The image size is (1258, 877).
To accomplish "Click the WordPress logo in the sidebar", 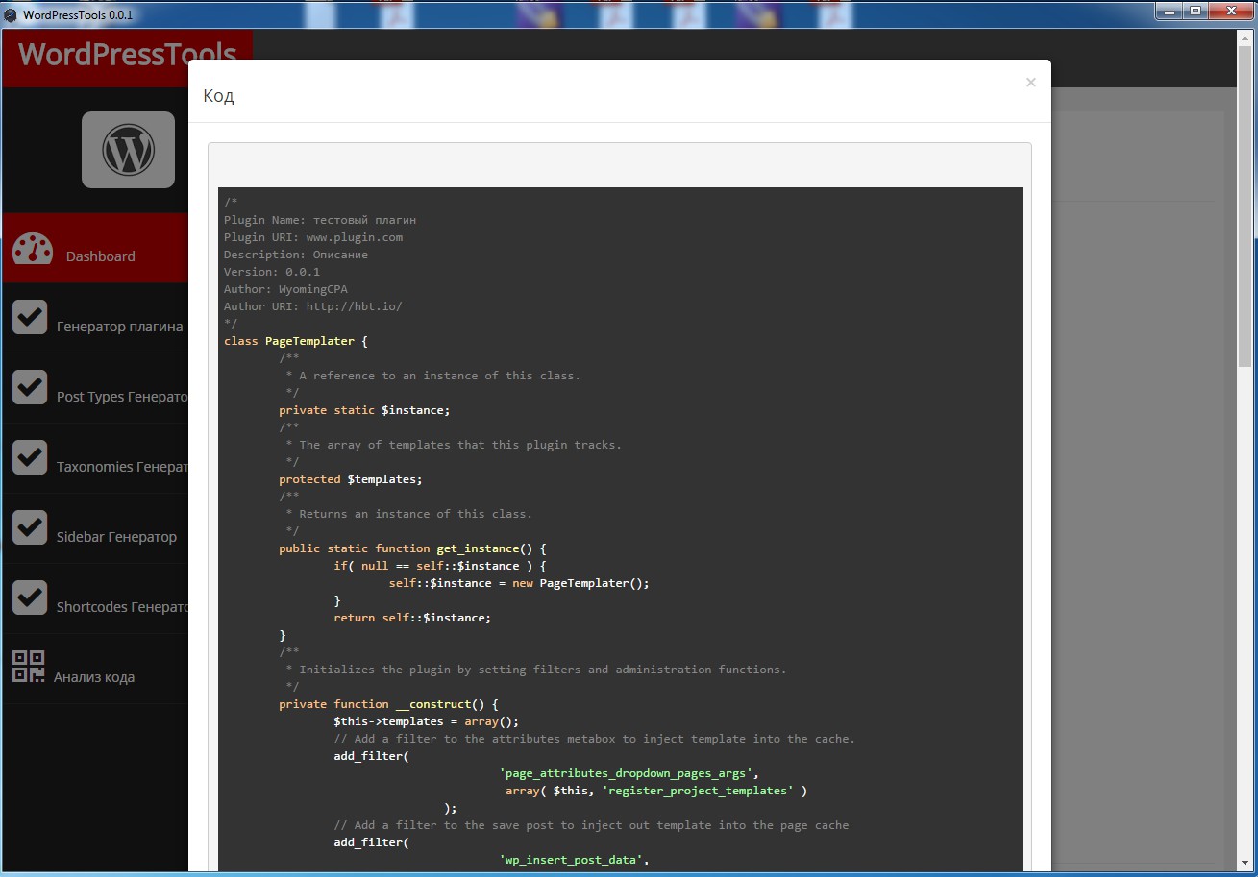I will coord(128,150).
